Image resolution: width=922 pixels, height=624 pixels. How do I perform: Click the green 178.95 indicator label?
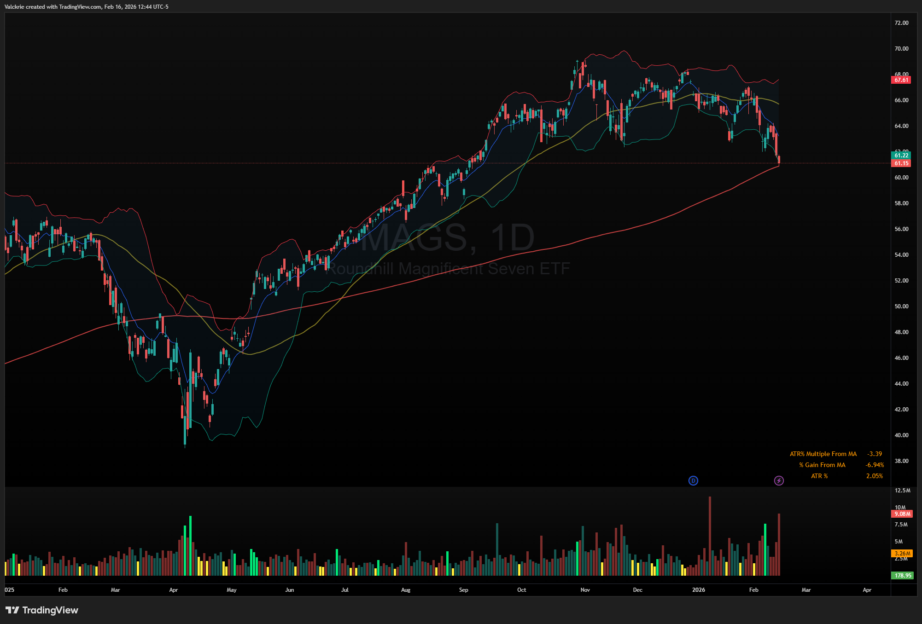[x=902, y=575]
